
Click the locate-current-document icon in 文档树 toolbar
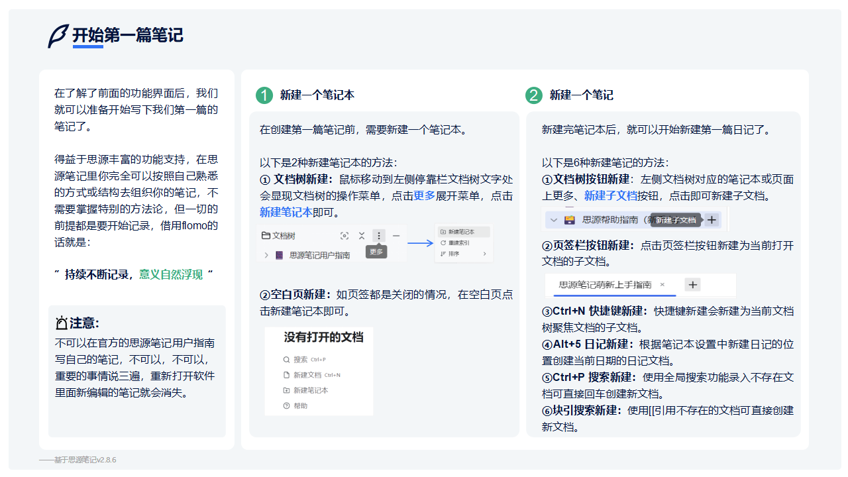pyautogui.click(x=344, y=236)
